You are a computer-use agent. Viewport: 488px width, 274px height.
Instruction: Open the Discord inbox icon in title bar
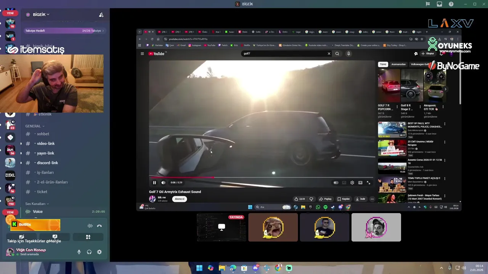[x=440, y=4]
